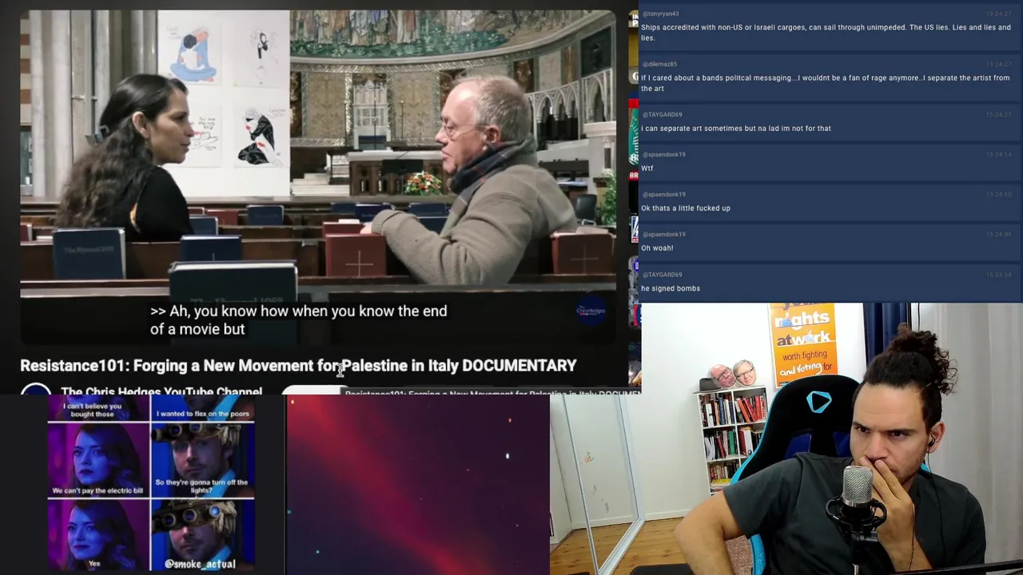The width and height of the screenshot is (1023, 575).
Task: Select @TAYGARD69 above 'he signed bombs' message
Action: [x=662, y=274]
